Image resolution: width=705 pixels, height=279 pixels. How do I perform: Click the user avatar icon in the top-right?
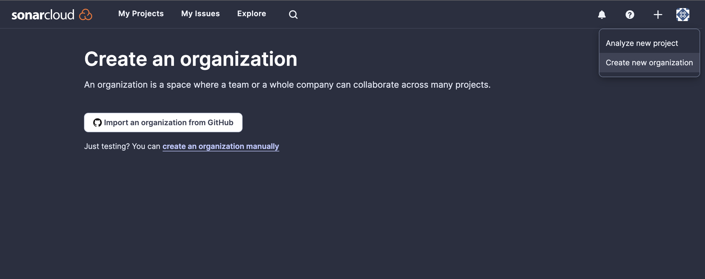click(x=683, y=15)
